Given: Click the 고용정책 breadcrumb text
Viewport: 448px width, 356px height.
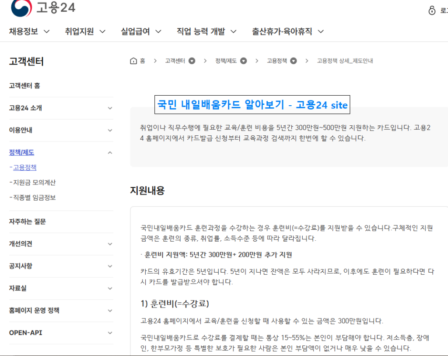Looking at the screenshot, I should click(x=277, y=61).
